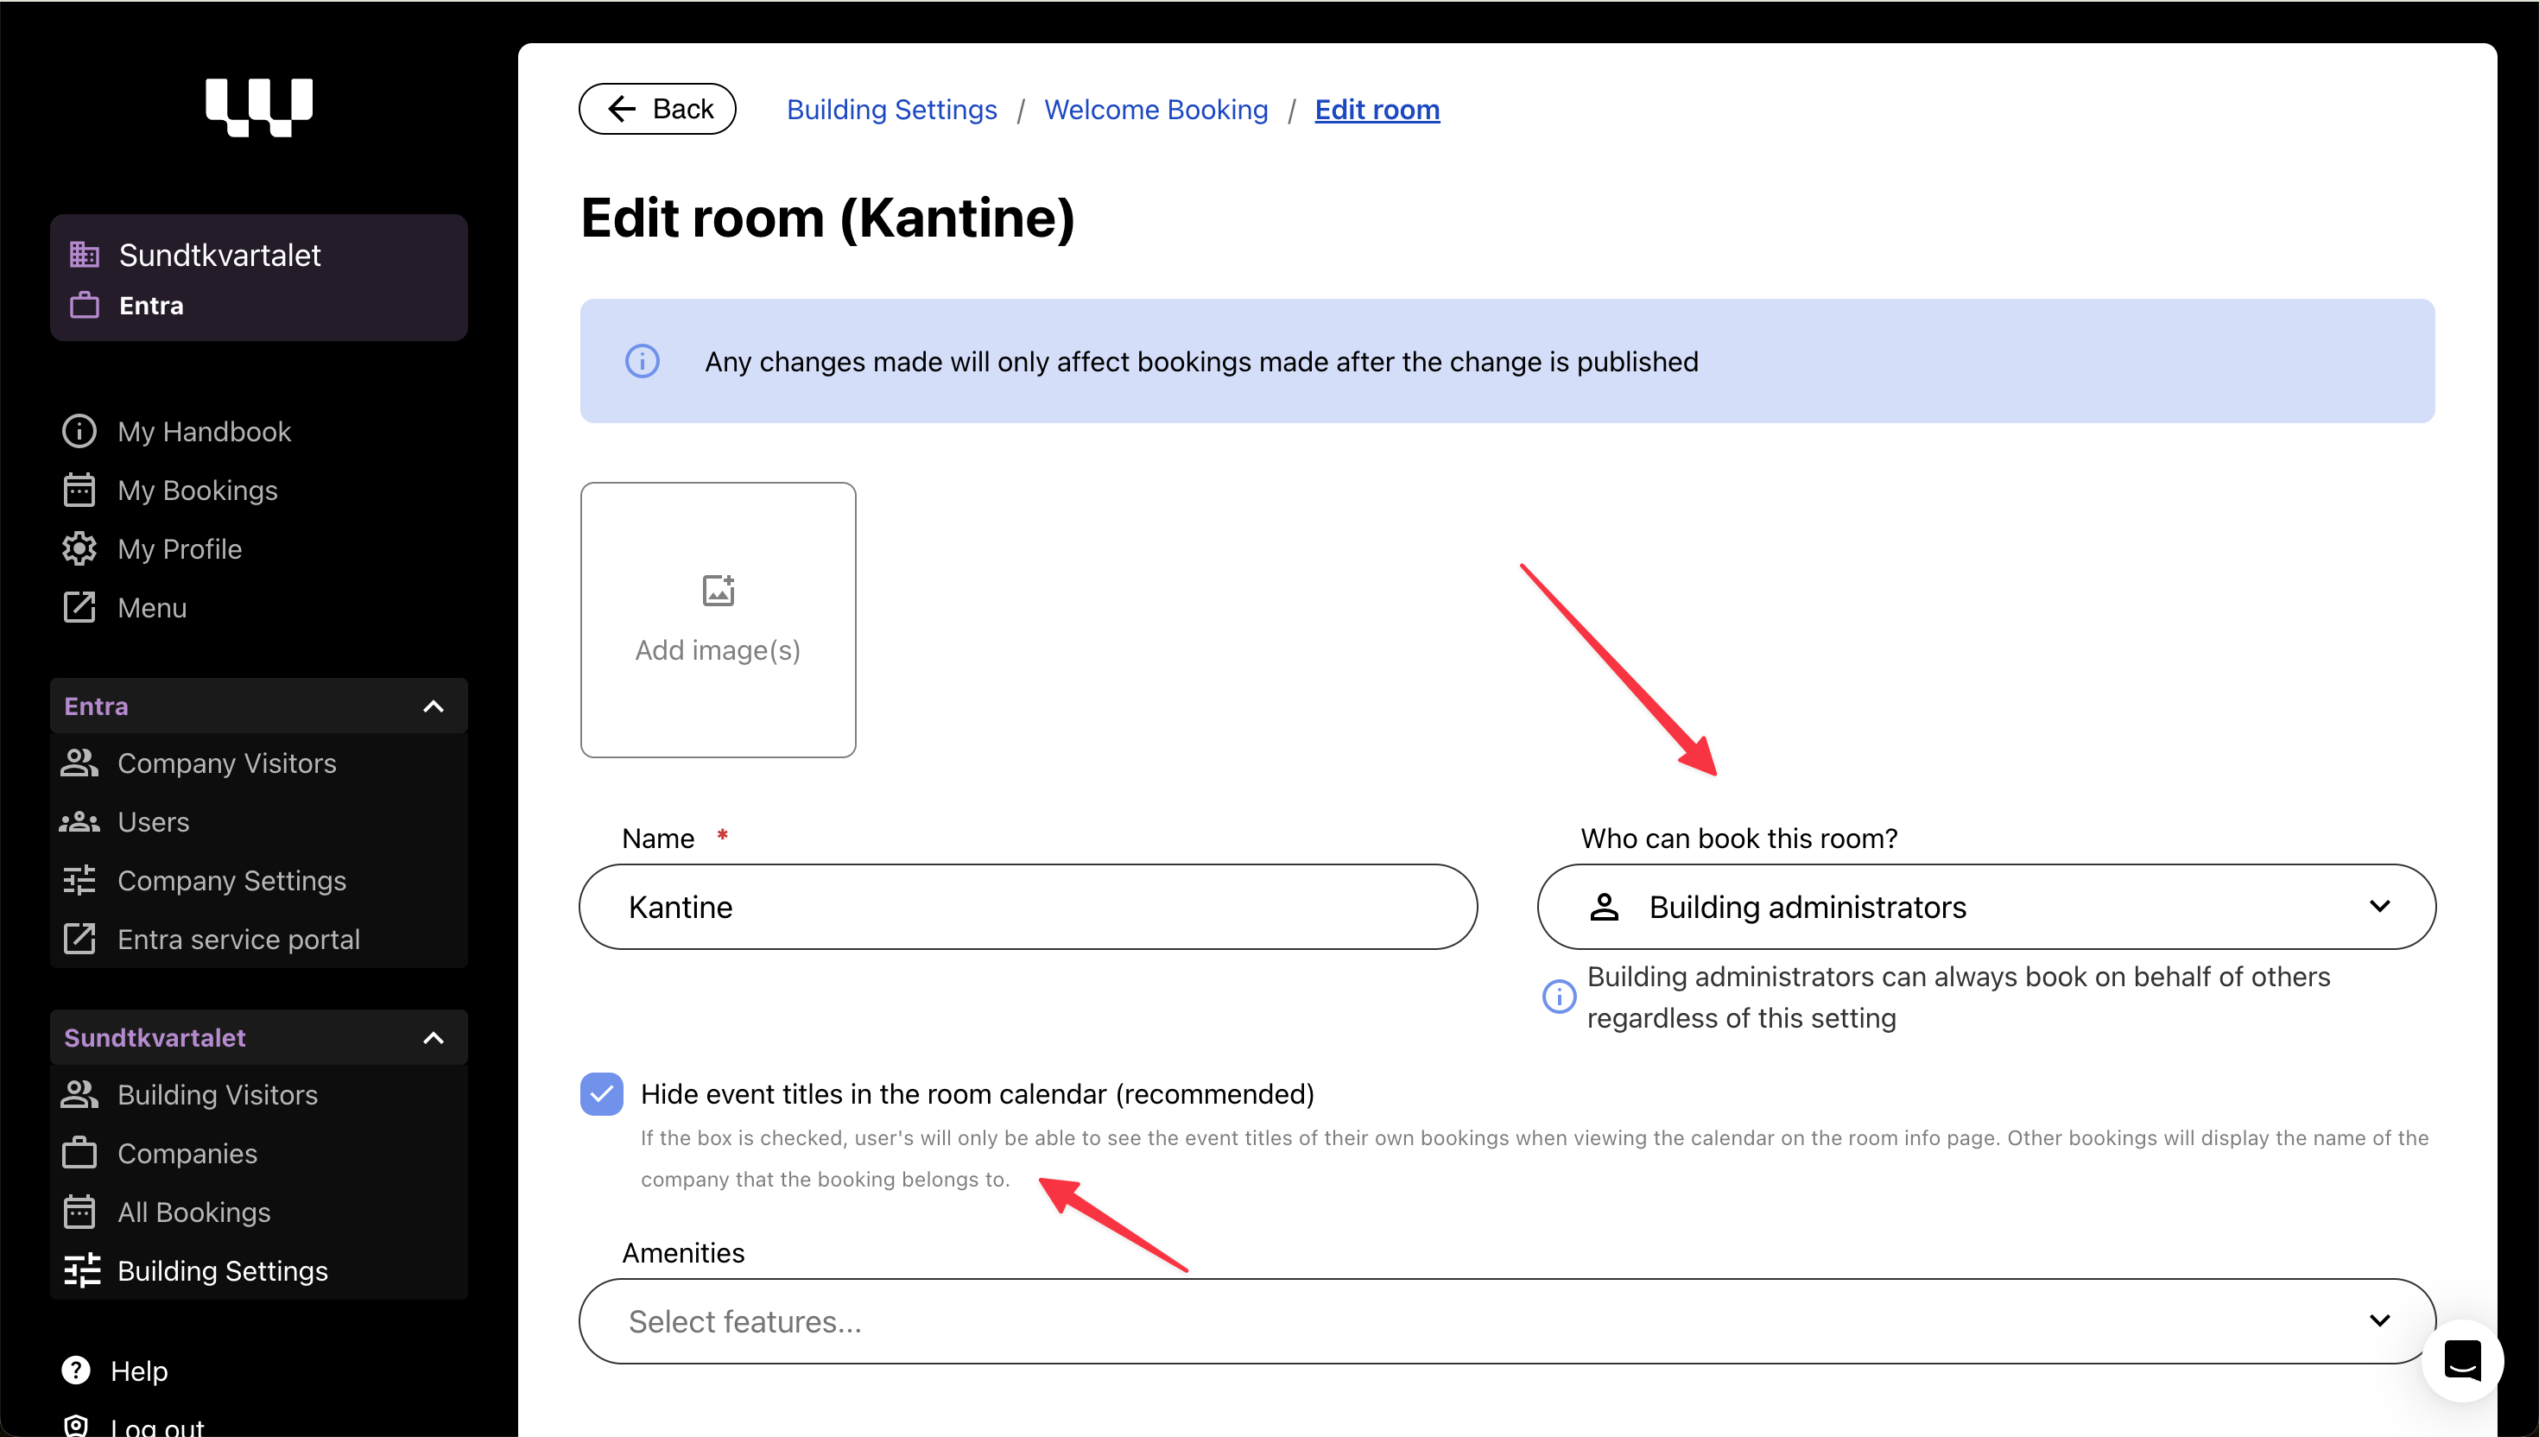Click the My Bookings calendar icon
This screenshot has width=2539, height=1437.
click(x=79, y=491)
